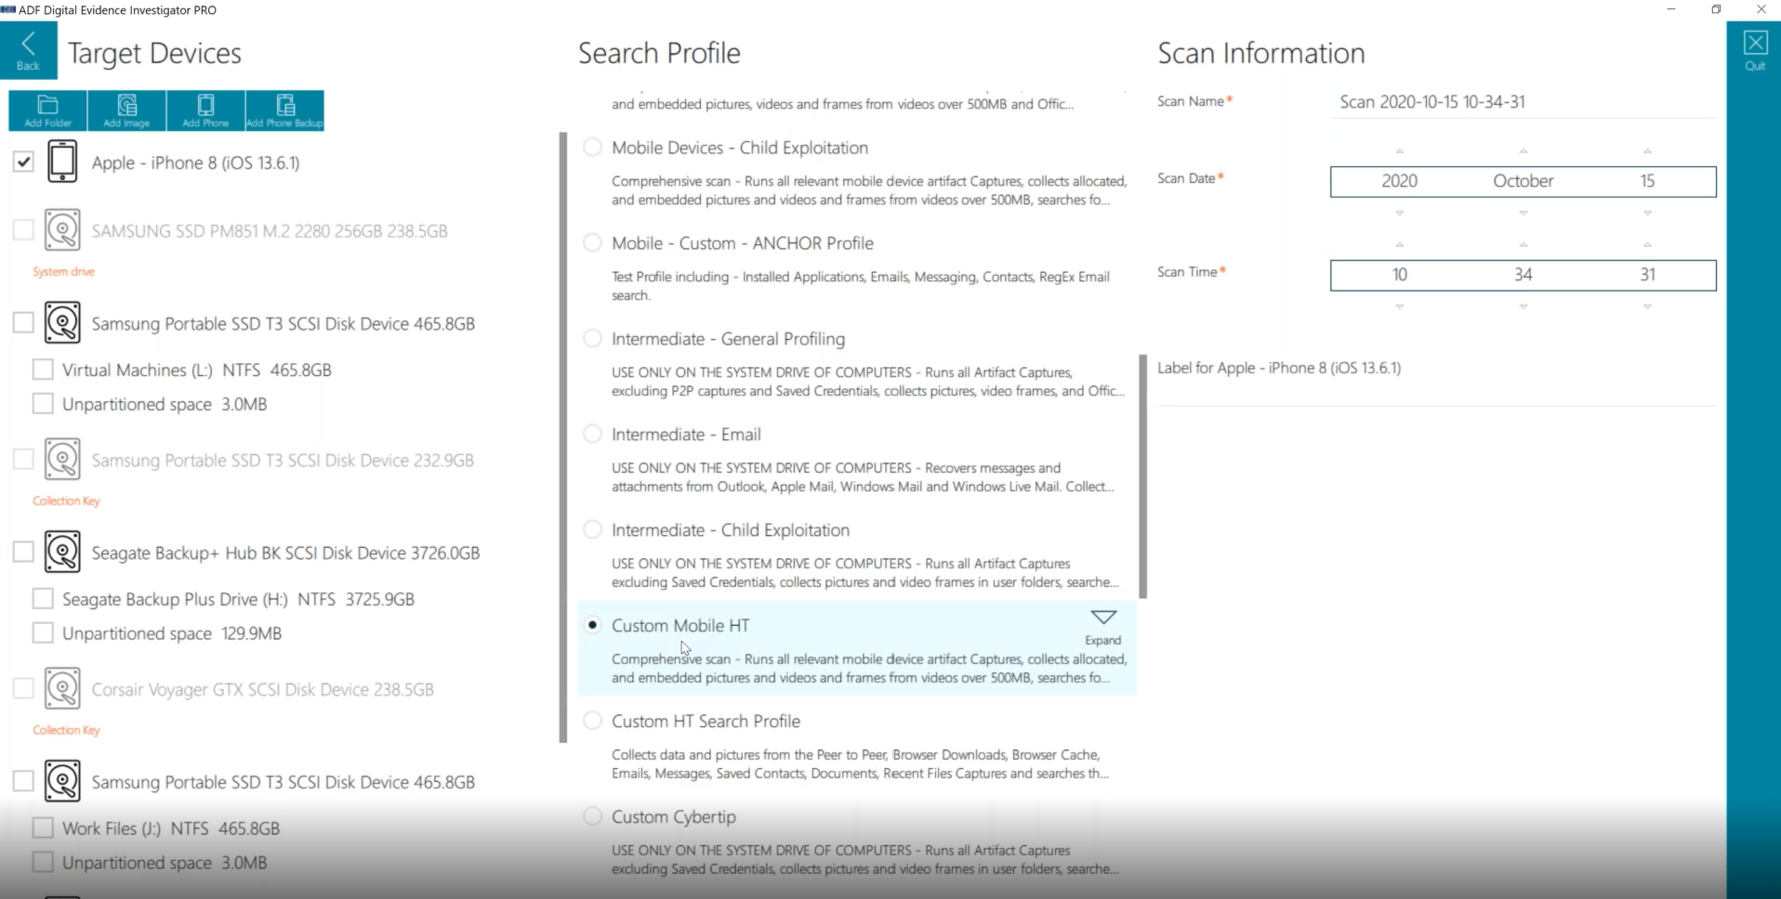
Task: Click the Target Devices list scrollbar
Action: (x=562, y=436)
